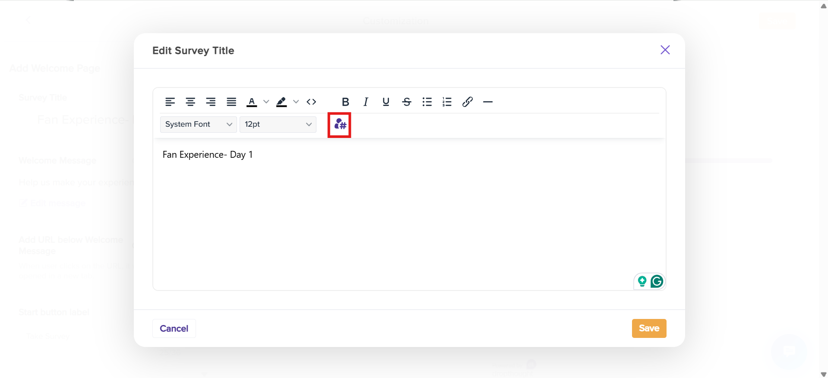This screenshot has height=378, width=828.
Task: Toggle bold formatting
Action: (345, 102)
